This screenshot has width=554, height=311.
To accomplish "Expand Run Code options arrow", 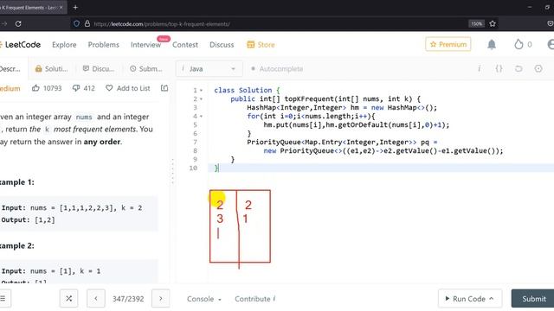I will pos(491,299).
